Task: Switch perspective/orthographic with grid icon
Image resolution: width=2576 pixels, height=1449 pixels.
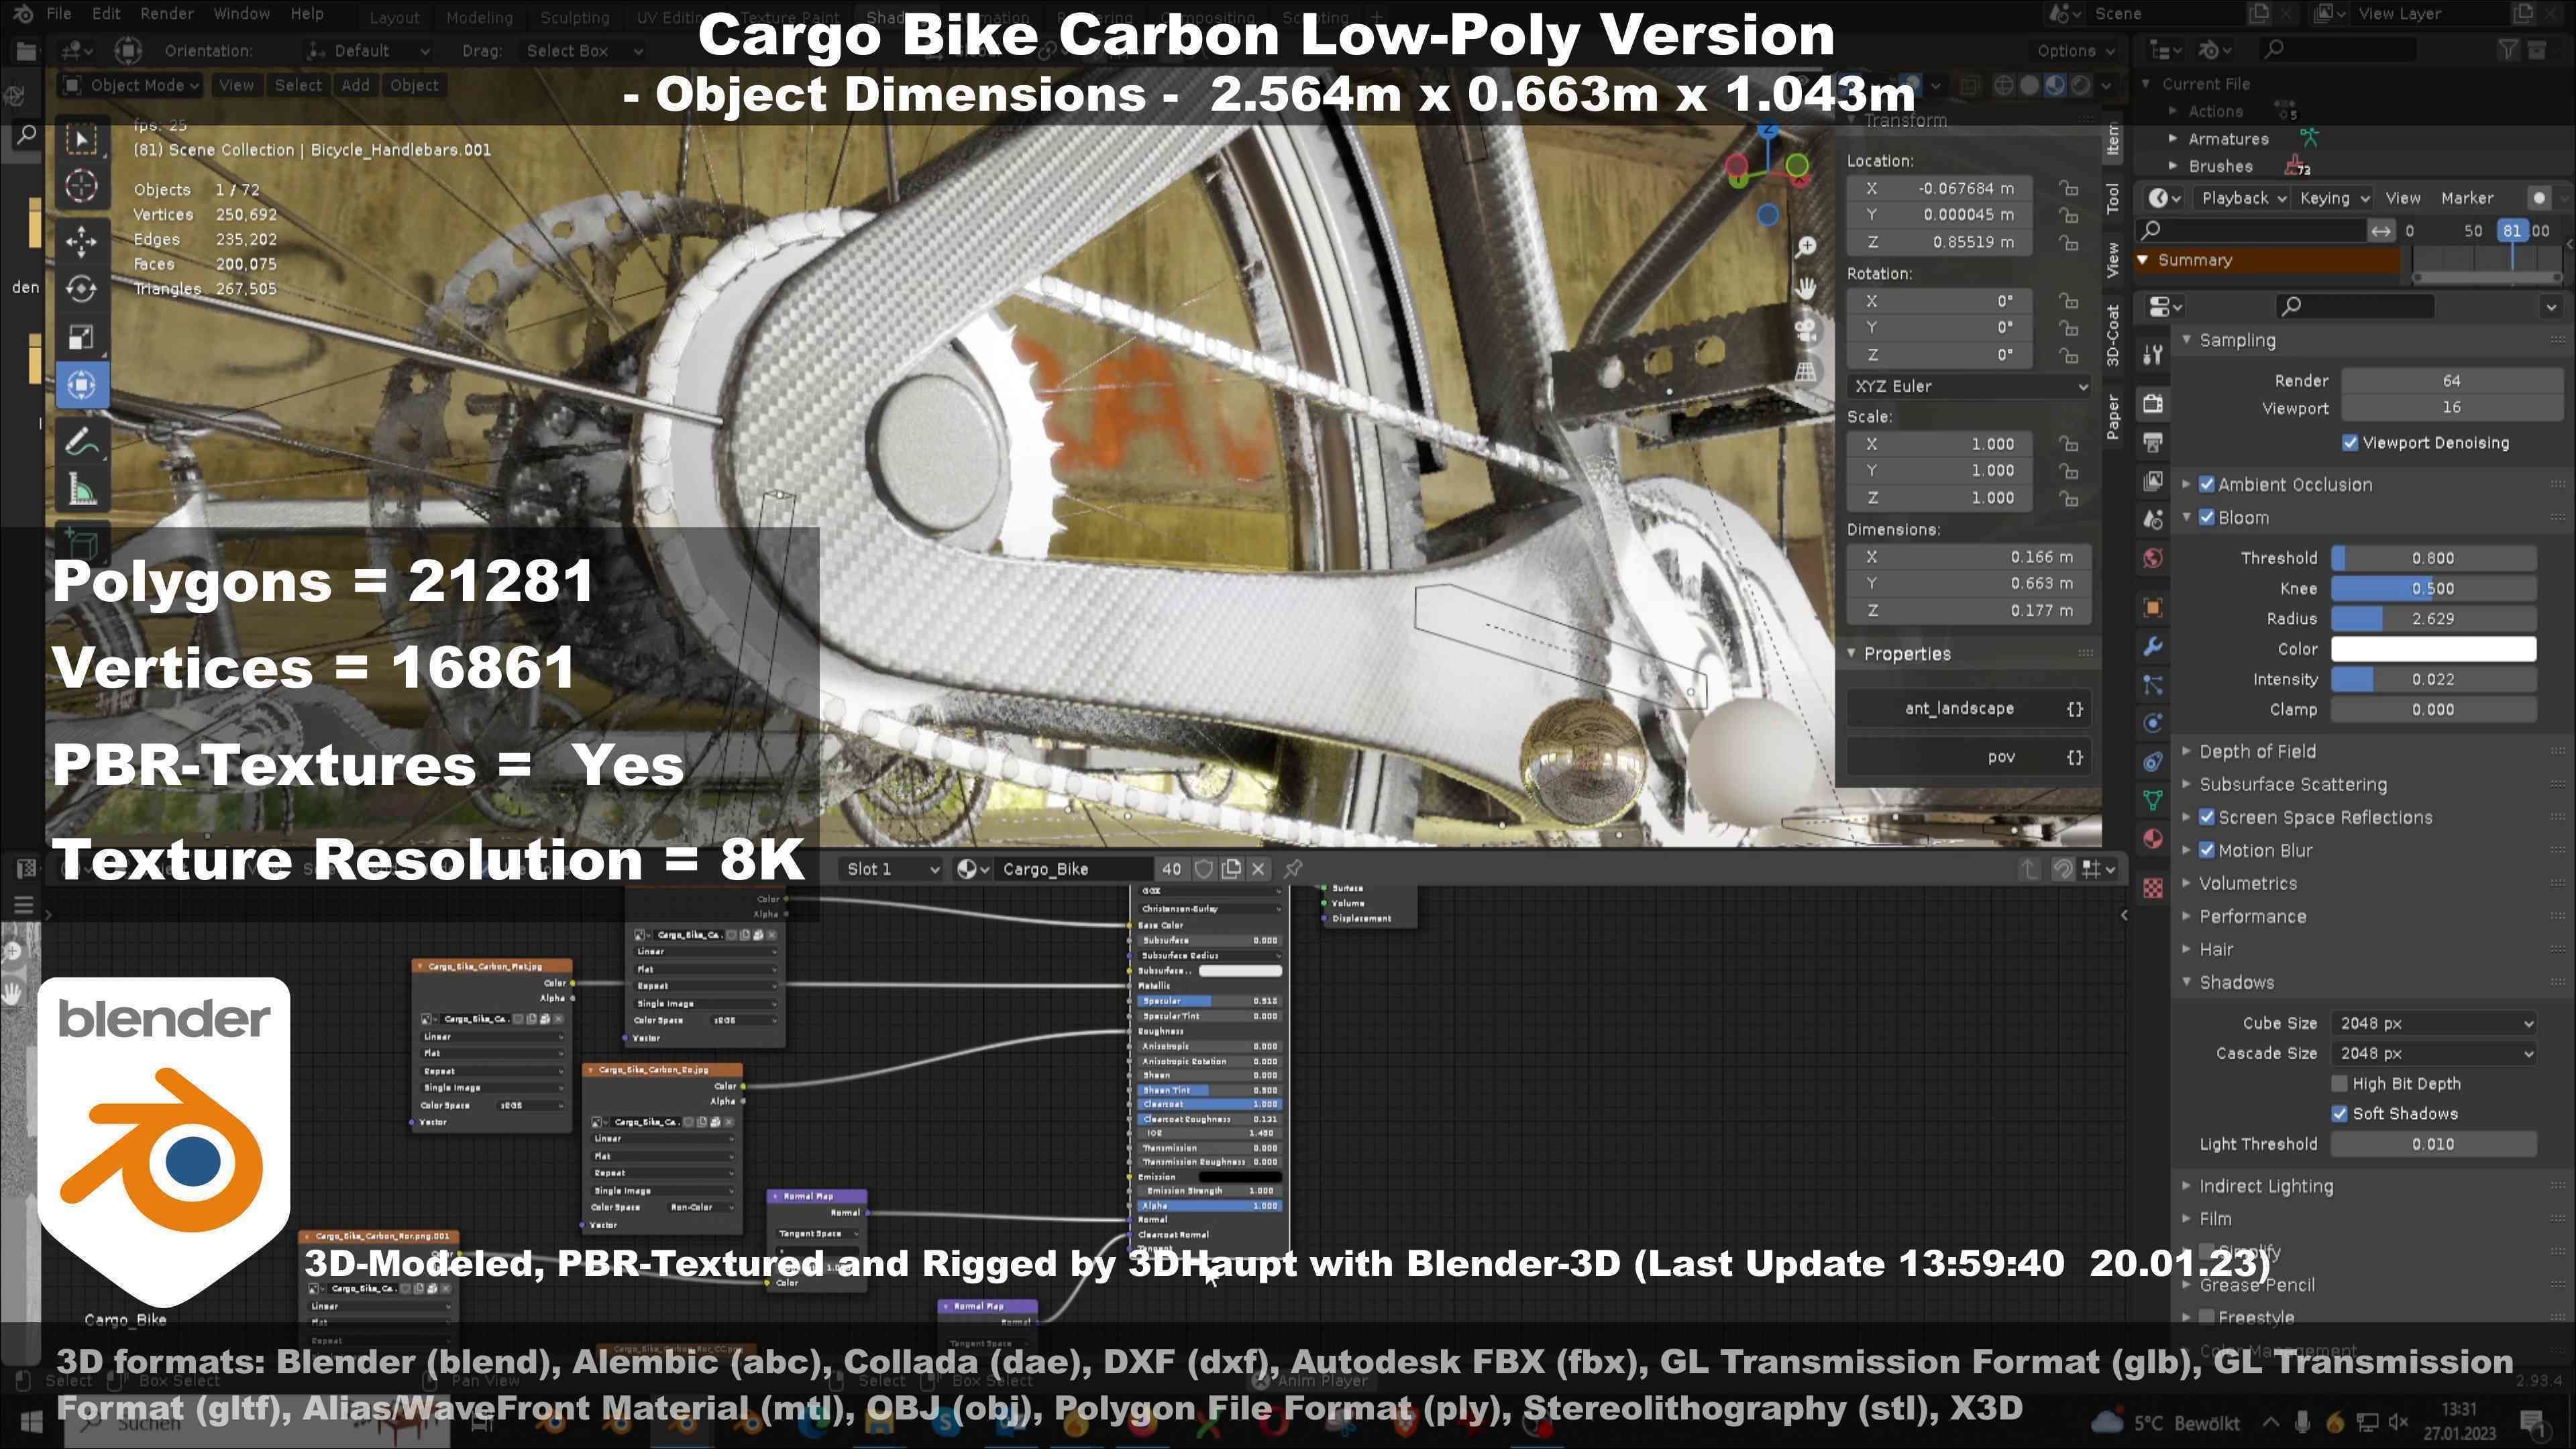Action: click(x=1806, y=372)
